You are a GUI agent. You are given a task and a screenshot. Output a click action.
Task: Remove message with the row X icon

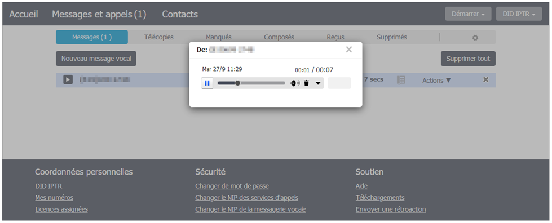pos(485,80)
